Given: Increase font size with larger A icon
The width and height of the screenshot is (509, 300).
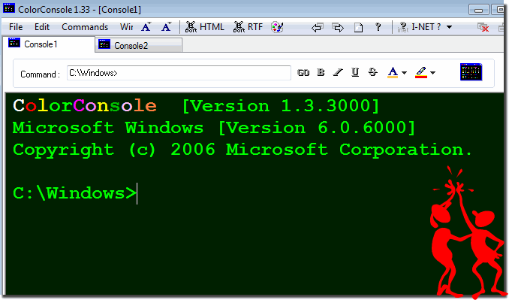Looking at the screenshot, I should (x=146, y=27).
